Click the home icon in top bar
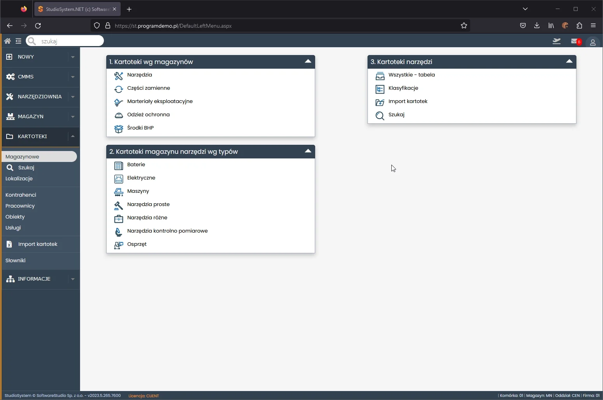The image size is (603, 400). click(x=7, y=41)
